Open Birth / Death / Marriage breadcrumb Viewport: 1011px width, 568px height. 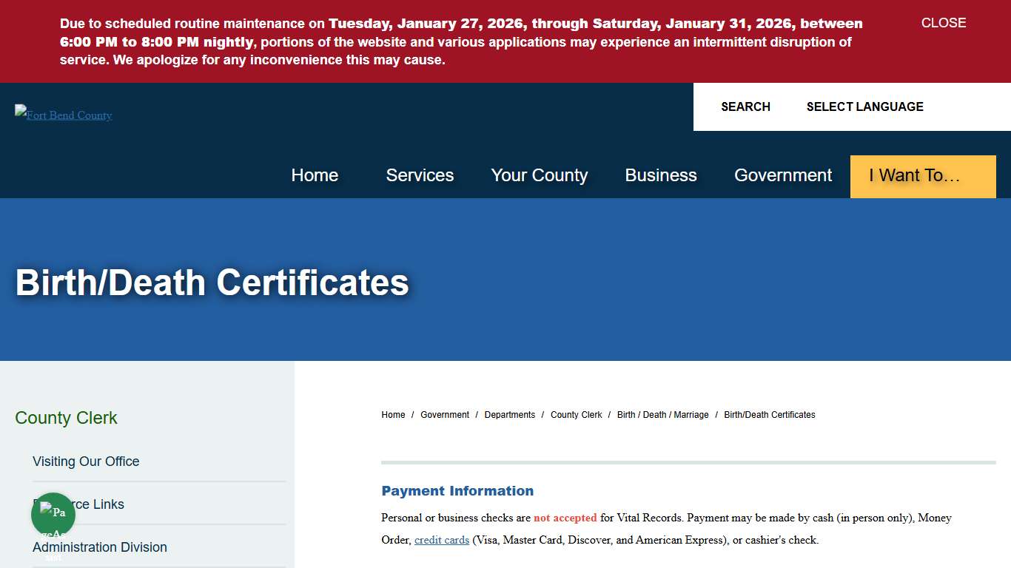[662, 415]
